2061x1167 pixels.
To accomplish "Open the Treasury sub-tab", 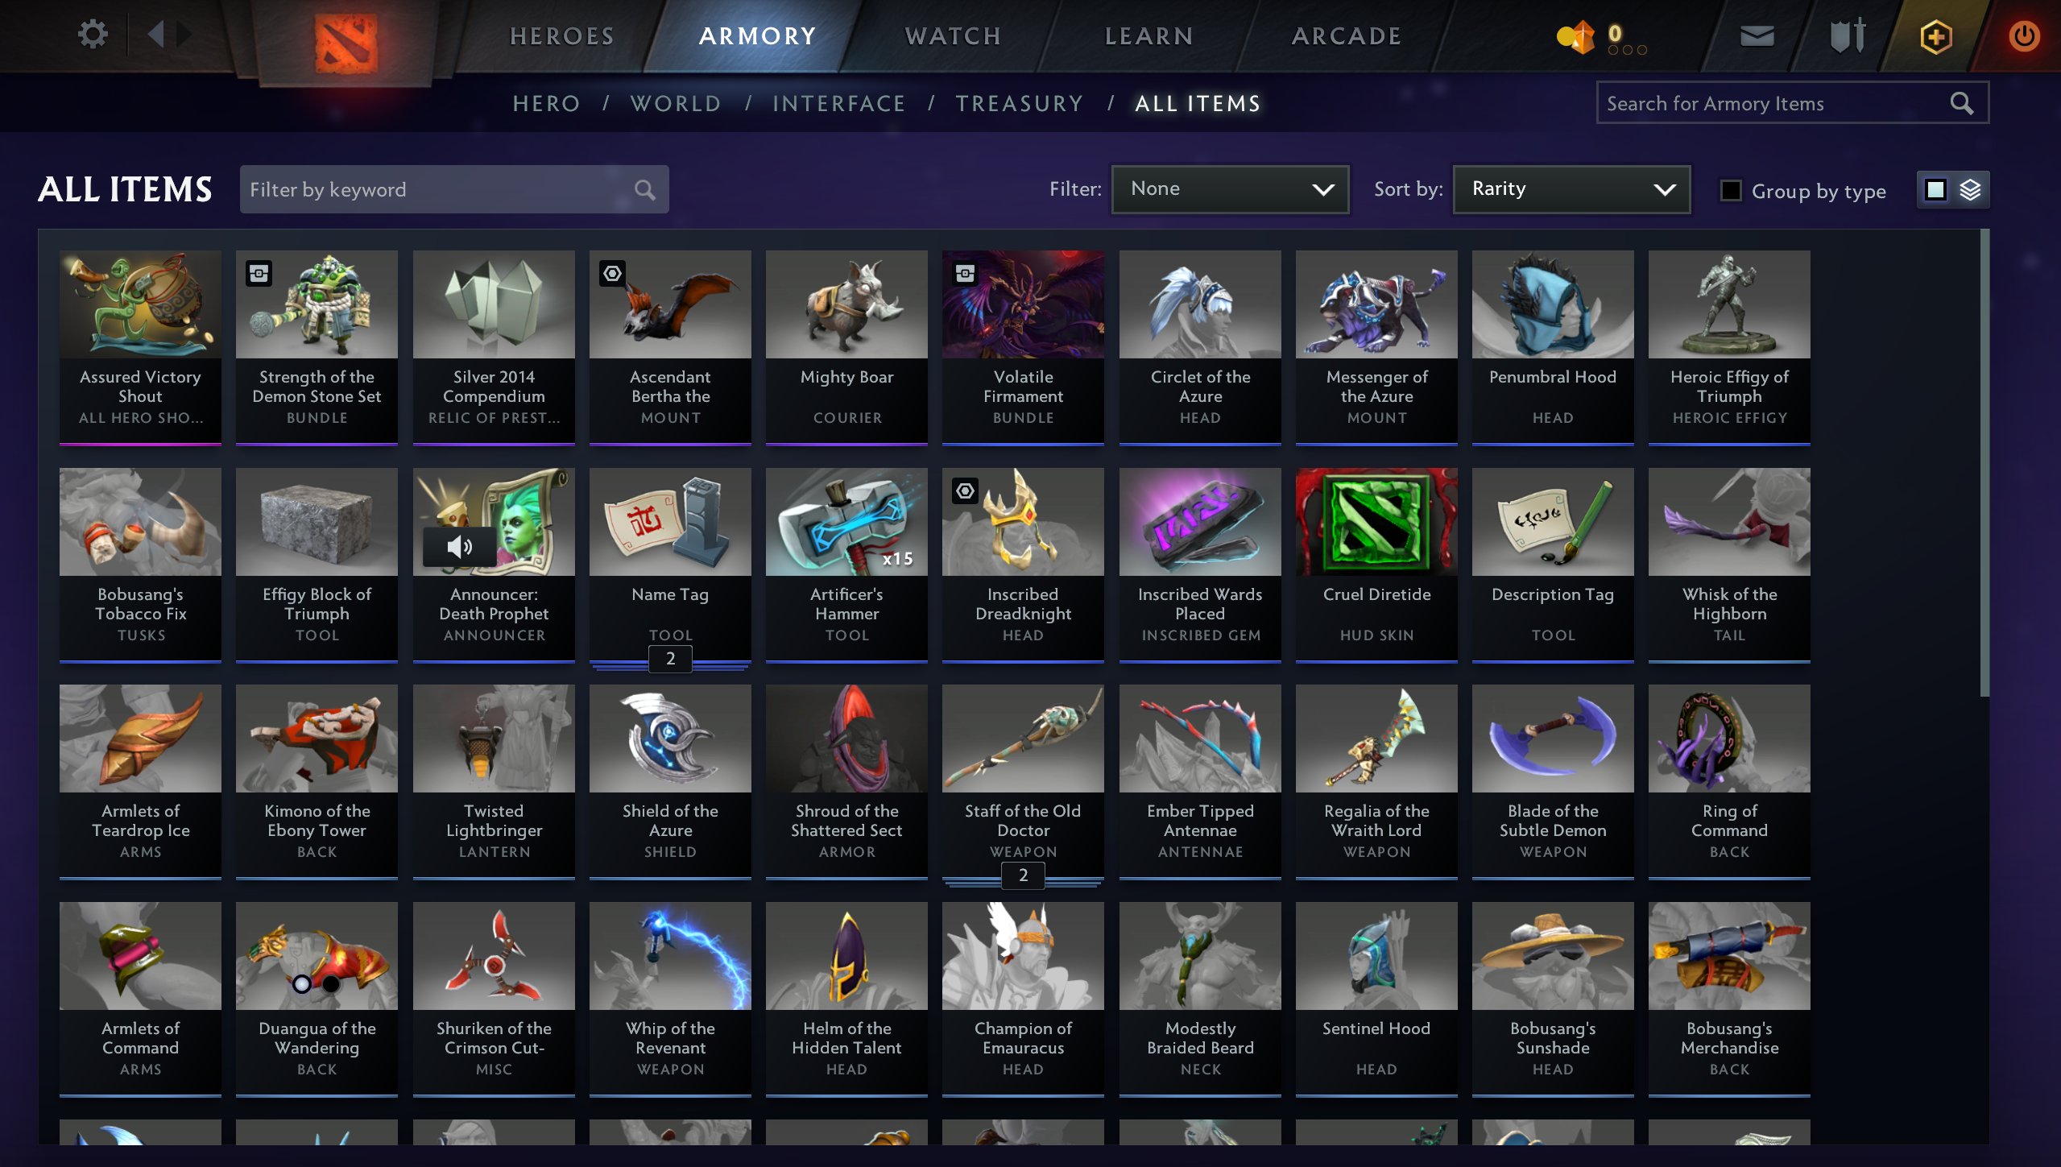I will [1020, 103].
